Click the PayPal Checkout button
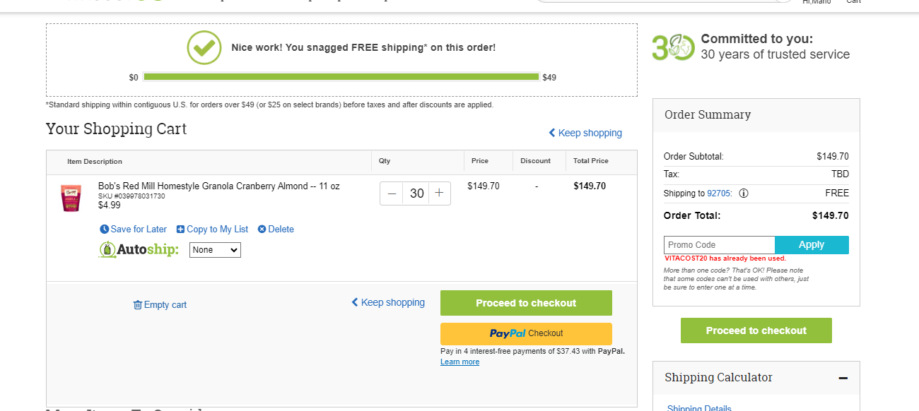This screenshot has height=411, width=919. click(526, 333)
